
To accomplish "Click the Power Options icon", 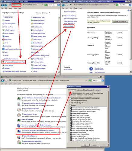I will (x=3, y=65).
